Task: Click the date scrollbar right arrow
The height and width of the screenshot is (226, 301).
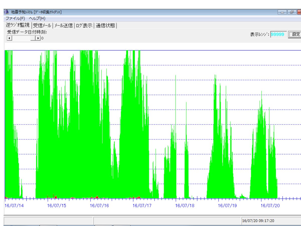Action: point(38,38)
